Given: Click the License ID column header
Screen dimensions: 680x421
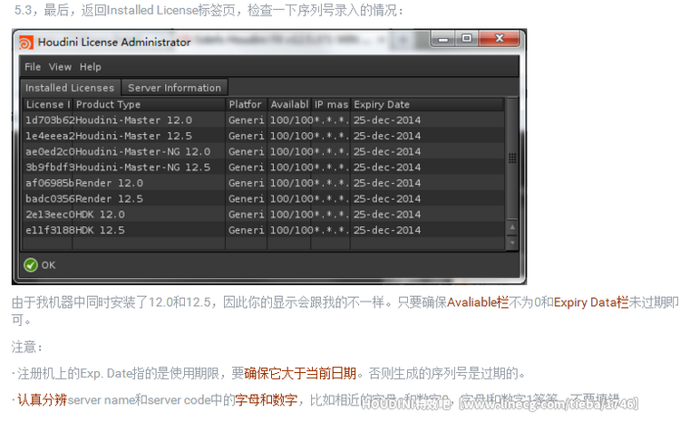Looking at the screenshot, I should pyautogui.click(x=48, y=104).
